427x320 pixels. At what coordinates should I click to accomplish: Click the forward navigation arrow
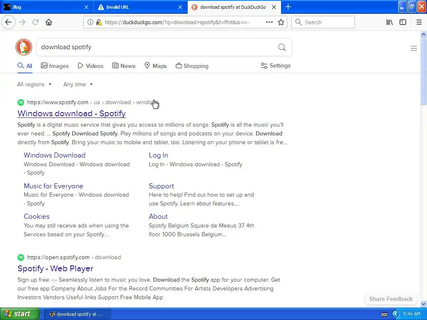tap(22, 22)
